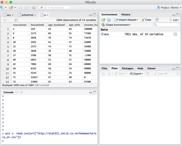
Task: Switch to the Packages tab
Action: click(x=128, y=68)
